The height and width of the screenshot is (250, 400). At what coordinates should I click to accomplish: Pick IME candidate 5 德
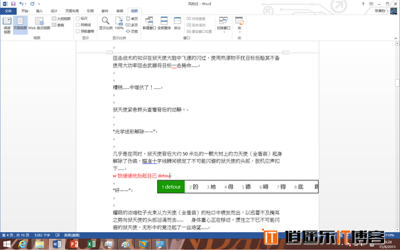[246, 187]
